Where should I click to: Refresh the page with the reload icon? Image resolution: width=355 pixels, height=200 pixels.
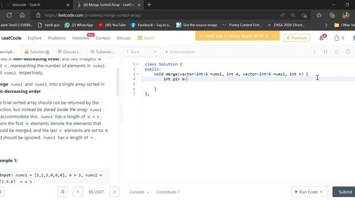click(x=9, y=15)
